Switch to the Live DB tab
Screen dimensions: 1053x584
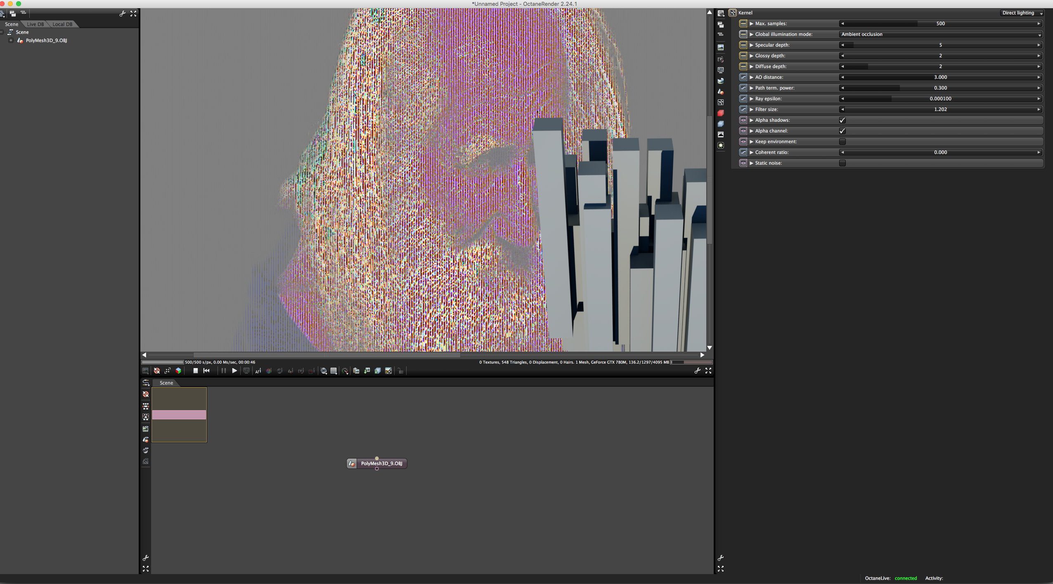click(35, 24)
